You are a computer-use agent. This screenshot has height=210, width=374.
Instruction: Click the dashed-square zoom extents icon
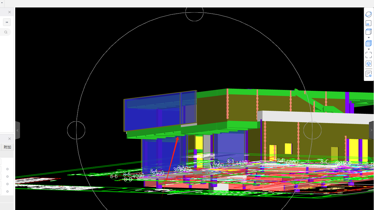coord(369,55)
